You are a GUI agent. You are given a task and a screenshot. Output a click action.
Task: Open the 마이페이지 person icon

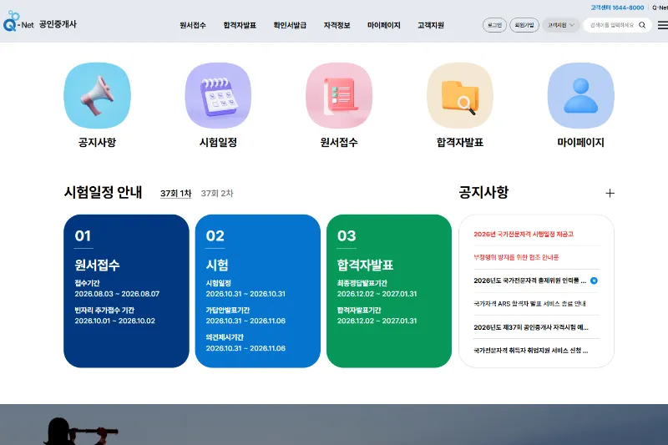pyautogui.click(x=581, y=95)
